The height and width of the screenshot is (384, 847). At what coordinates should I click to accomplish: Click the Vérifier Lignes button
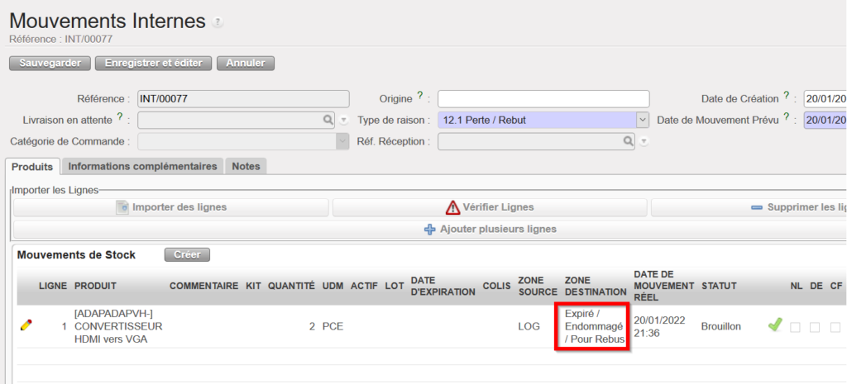point(489,207)
